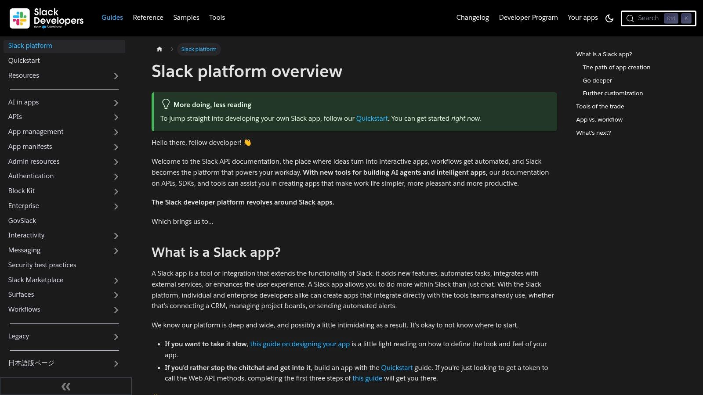703x395 pixels.
Task: Expand Interactivity chevron
Action: [116, 236]
